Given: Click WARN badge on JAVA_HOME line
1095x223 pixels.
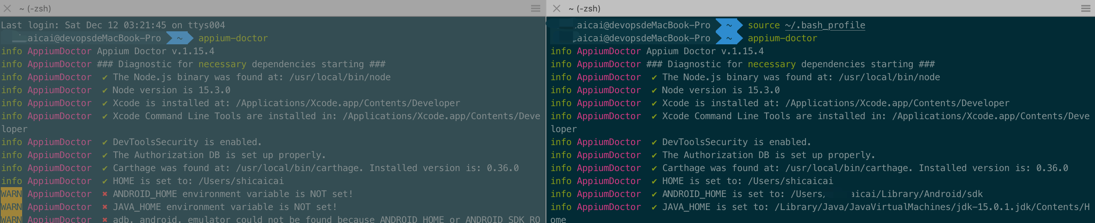Looking at the screenshot, I should pos(11,207).
